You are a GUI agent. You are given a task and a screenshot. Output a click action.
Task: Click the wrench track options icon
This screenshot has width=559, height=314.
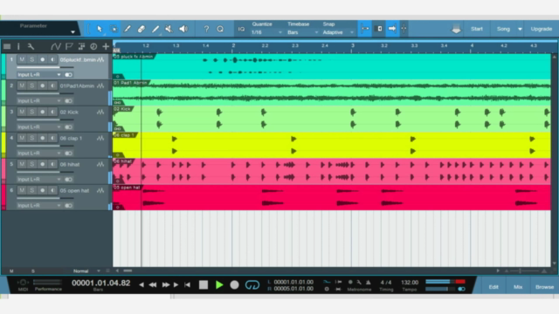point(31,46)
